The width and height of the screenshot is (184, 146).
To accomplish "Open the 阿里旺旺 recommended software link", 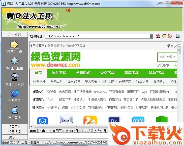I will (x=133, y=92).
